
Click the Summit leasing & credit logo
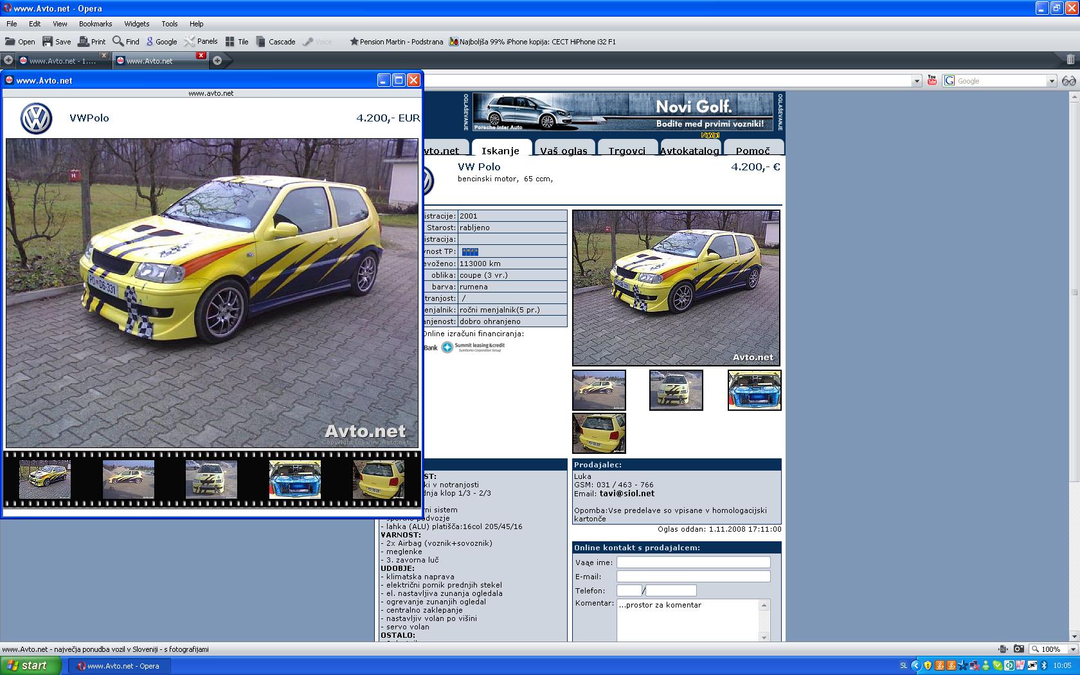point(473,347)
